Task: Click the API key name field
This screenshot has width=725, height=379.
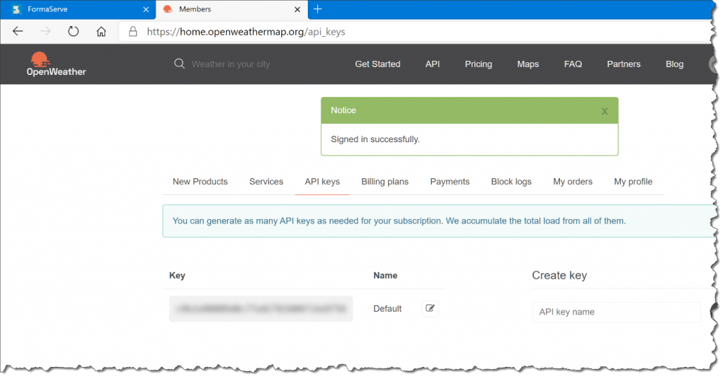Action: point(616,312)
